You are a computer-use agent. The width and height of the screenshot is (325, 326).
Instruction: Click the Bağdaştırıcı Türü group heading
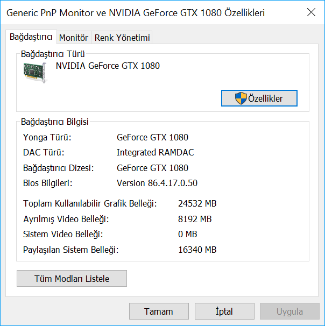coord(53,54)
